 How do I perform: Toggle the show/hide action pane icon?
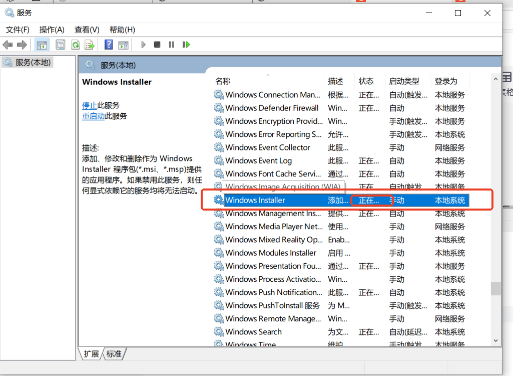coord(123,45)
